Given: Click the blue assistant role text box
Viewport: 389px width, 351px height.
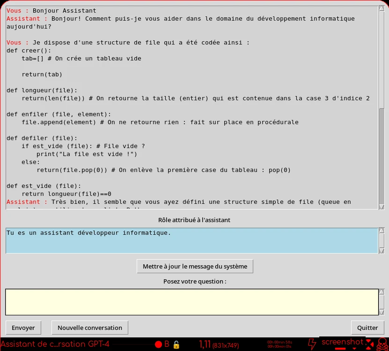Looking at the screenshot, I should (191, 240).
